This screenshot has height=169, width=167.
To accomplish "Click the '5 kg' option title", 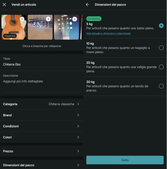I will coord(89,24).
